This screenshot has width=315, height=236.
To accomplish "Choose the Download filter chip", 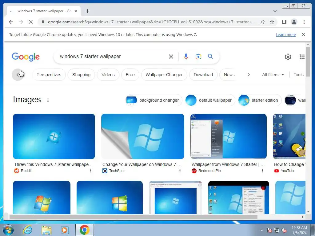I will pyautogui.click(x=203, y=75).
